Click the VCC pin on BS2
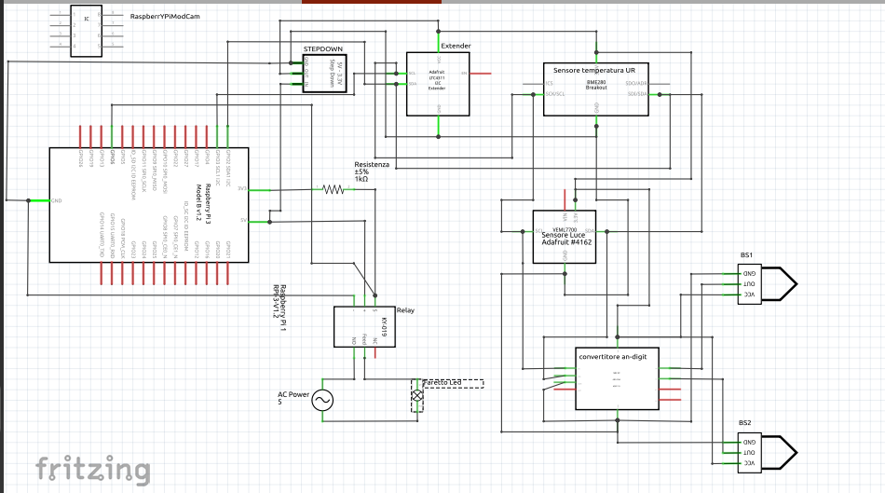 [731, 463]
